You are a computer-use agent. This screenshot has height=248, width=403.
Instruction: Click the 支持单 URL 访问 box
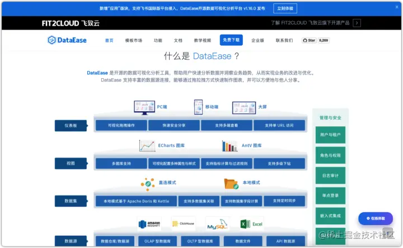(279, 126)
